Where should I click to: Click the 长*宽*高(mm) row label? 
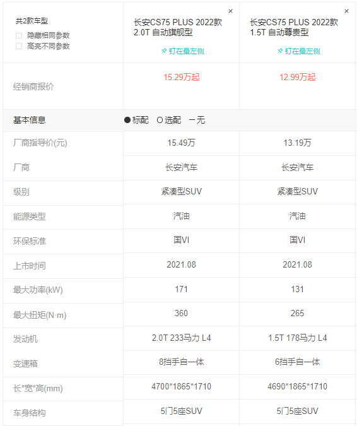click(x=38, y=389)
